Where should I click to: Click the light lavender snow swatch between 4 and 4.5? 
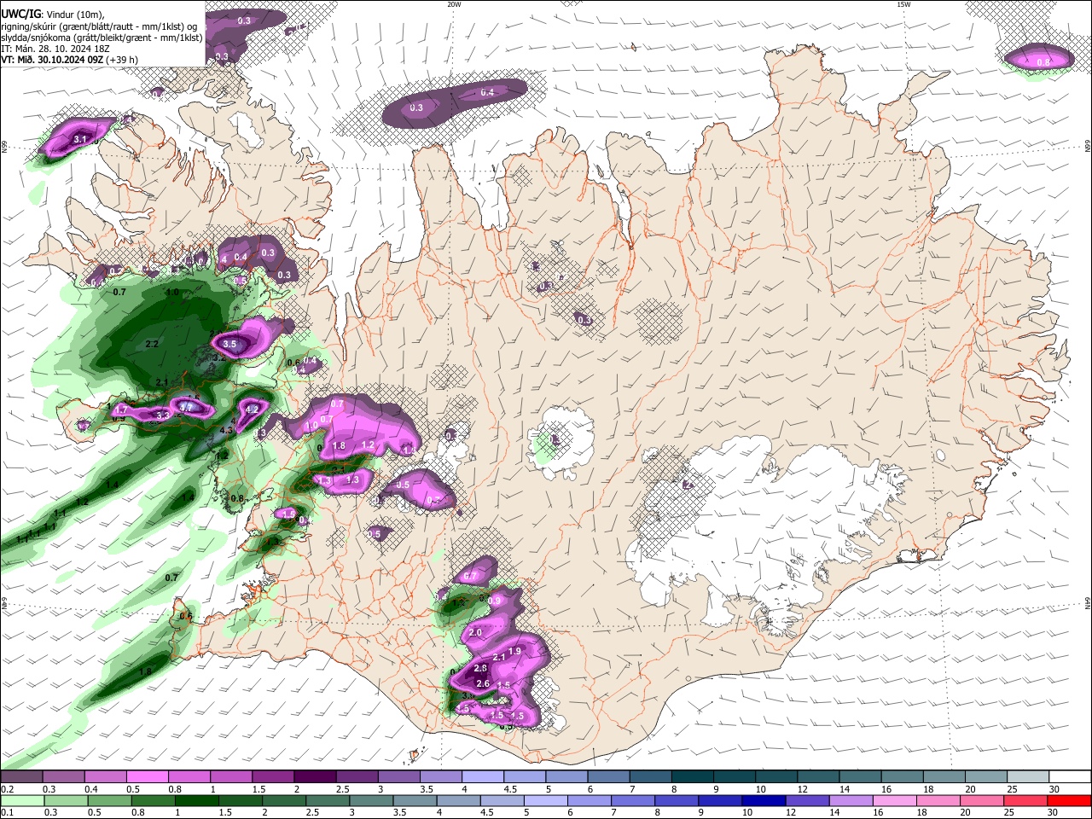[x=481, y=777]
